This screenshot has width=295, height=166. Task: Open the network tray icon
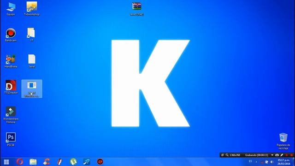[262, 162]
